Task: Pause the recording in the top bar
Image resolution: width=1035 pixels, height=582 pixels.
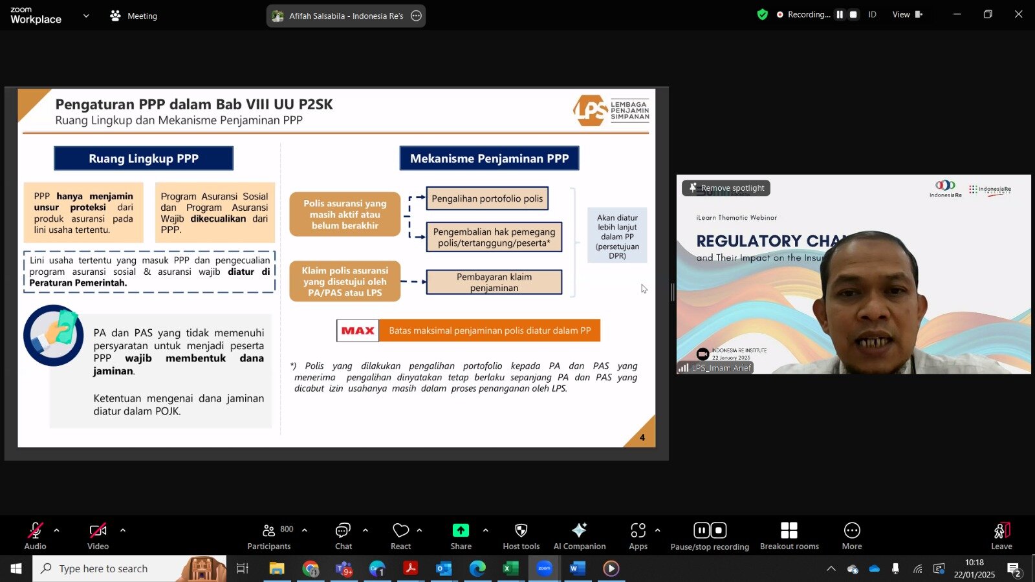Action: click(x=840, y=14)
